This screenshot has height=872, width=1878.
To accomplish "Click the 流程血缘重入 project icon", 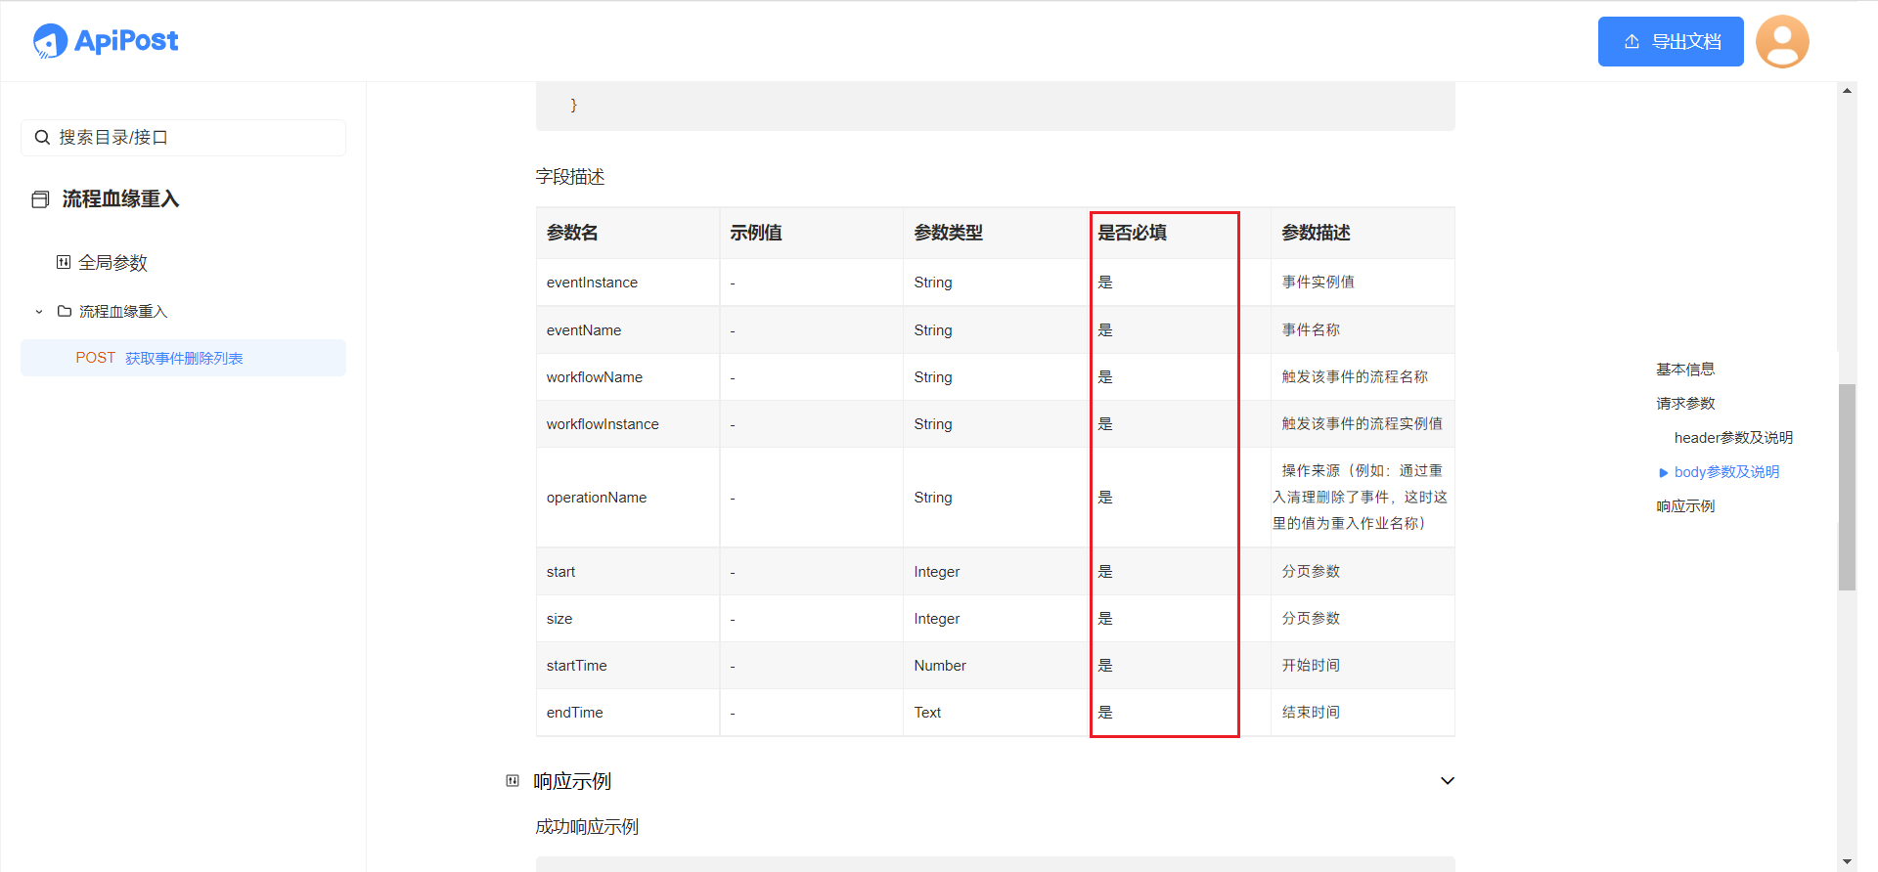I will point(40,199).
